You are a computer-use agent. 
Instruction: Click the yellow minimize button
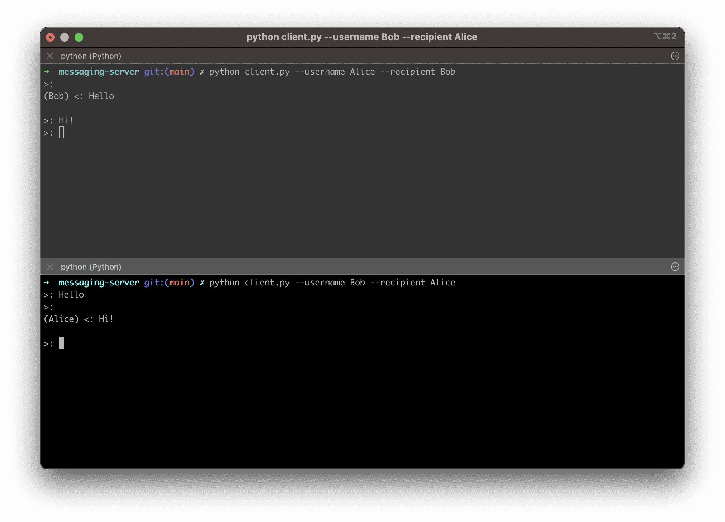[x=65, y=37]
